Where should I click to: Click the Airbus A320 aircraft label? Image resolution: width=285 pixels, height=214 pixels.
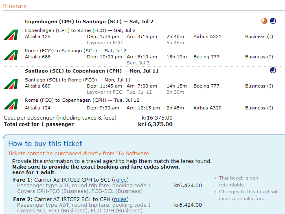click(207, 108)
